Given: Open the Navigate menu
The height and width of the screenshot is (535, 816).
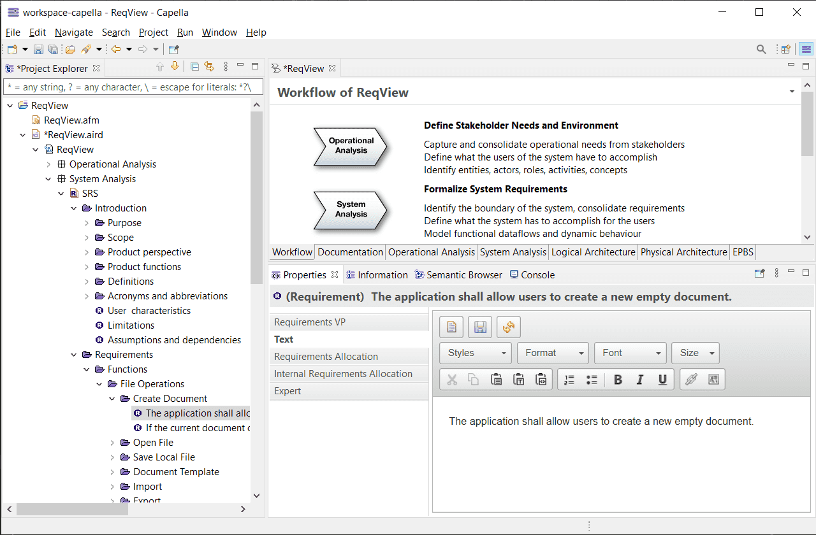Looking at the screenshot, I should [73, 32].
